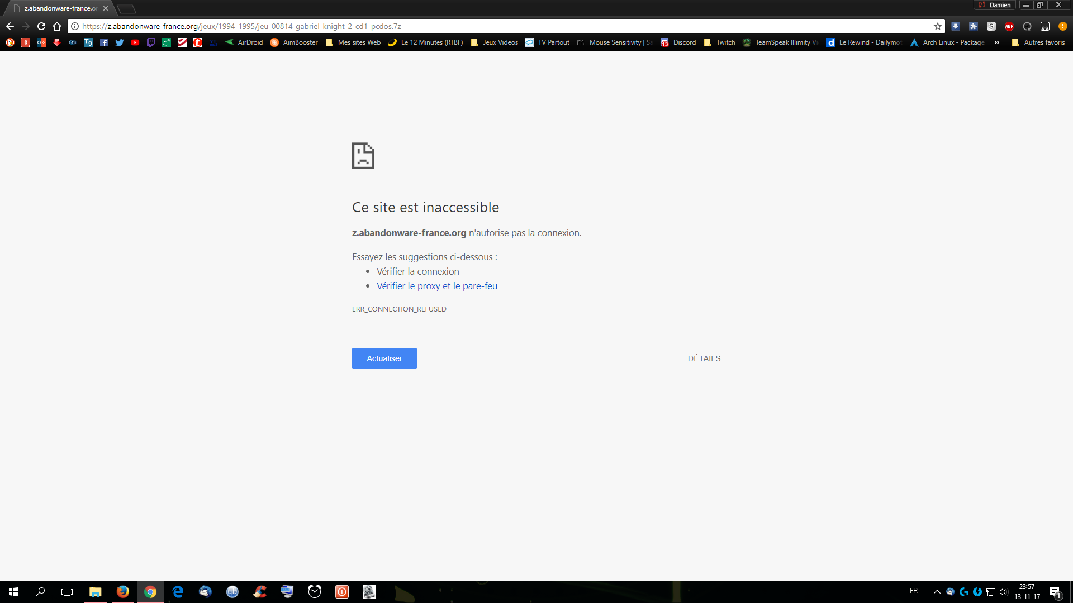View site information icon in address bar

(75, 26)
